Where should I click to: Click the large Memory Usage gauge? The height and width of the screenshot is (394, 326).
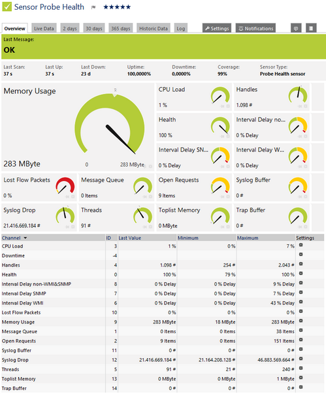pos(110,123)
